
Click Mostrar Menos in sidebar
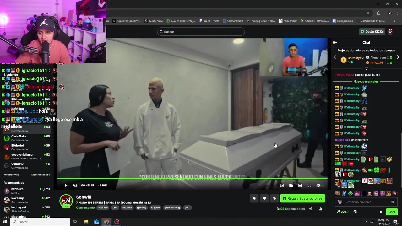click(x=41, y=175)
